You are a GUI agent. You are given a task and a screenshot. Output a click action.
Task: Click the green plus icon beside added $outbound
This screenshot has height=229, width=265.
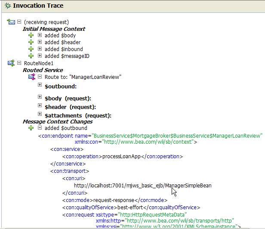click(31, 128)
